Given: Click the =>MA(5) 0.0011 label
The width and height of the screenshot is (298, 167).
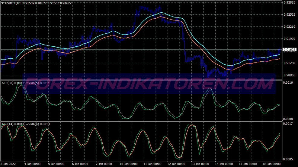Looking at the screenshot, I should tap(38, 83).
